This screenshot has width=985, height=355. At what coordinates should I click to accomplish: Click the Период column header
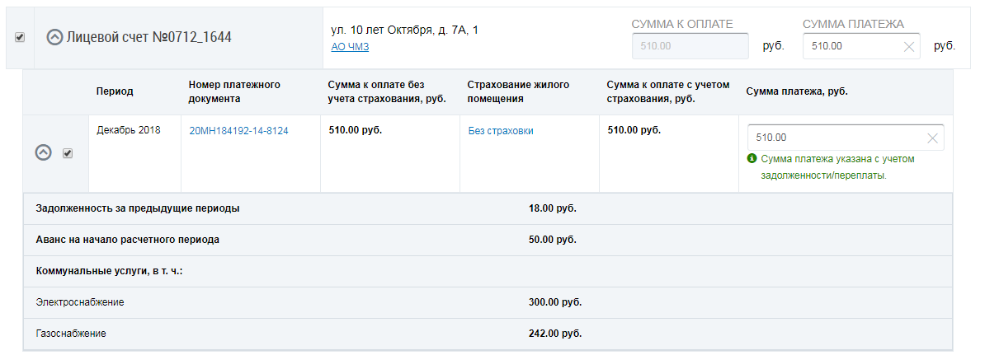pyautogui.click(x=115, y=91)
